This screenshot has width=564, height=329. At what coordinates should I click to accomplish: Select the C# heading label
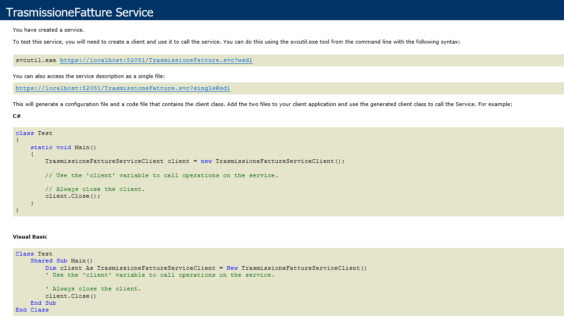[x=16, y=116]
